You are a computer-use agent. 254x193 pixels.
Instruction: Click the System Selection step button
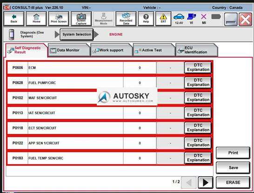pos(77,34)
